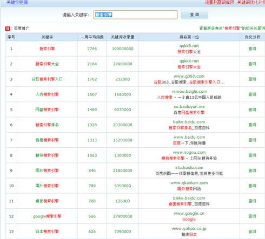This screenshot has height=239, width=265.
Task: Open the related long-tail keywords link
Action: (x=232, y=29)
